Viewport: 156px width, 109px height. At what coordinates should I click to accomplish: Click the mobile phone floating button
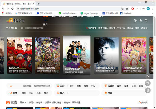(148, 90)
